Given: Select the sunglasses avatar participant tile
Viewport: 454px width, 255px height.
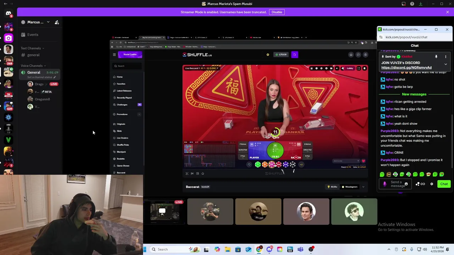Looking at the screenshot, I should point(354,212).
